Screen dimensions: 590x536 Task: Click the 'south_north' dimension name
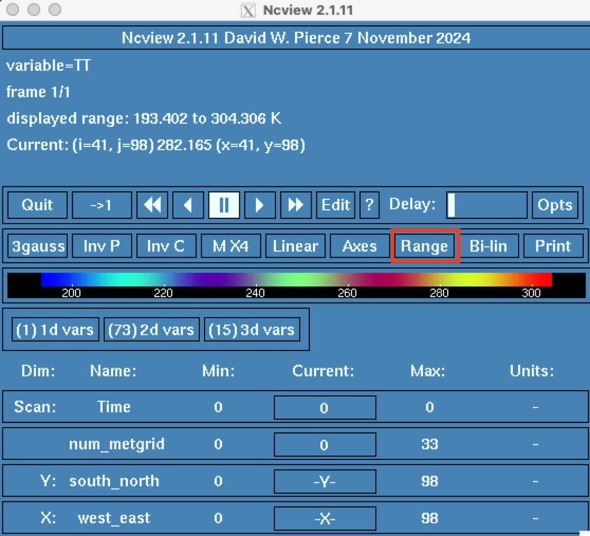[x=114, y=481]
